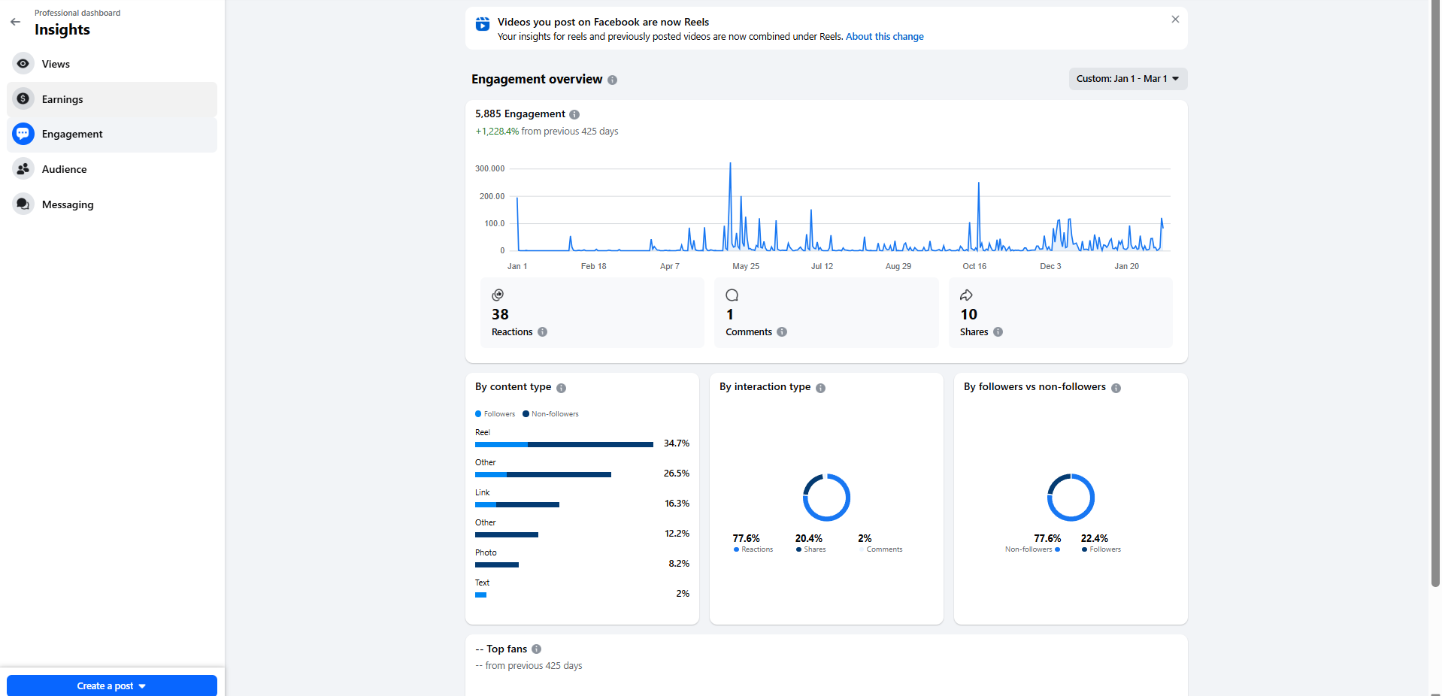
Task: Click the Engagement chat bubble icon
Action: [x=23, y=134]
